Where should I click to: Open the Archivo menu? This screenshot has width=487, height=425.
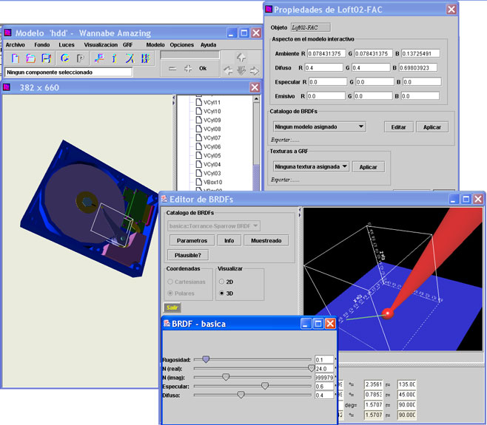[x=16, y=44]
